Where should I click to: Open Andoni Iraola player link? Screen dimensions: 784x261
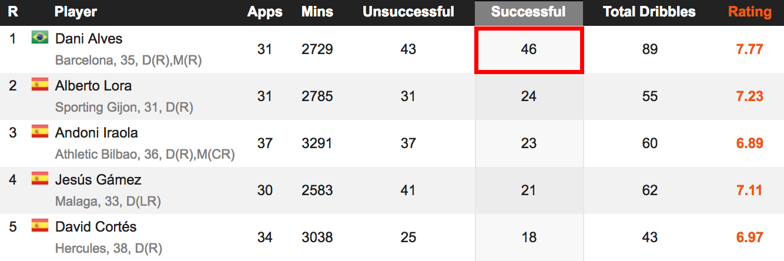[x=96, y=133]
